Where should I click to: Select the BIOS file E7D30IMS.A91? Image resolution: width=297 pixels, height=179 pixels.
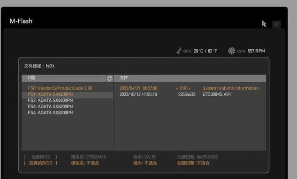pyautogui.click(x=217, y=94)
